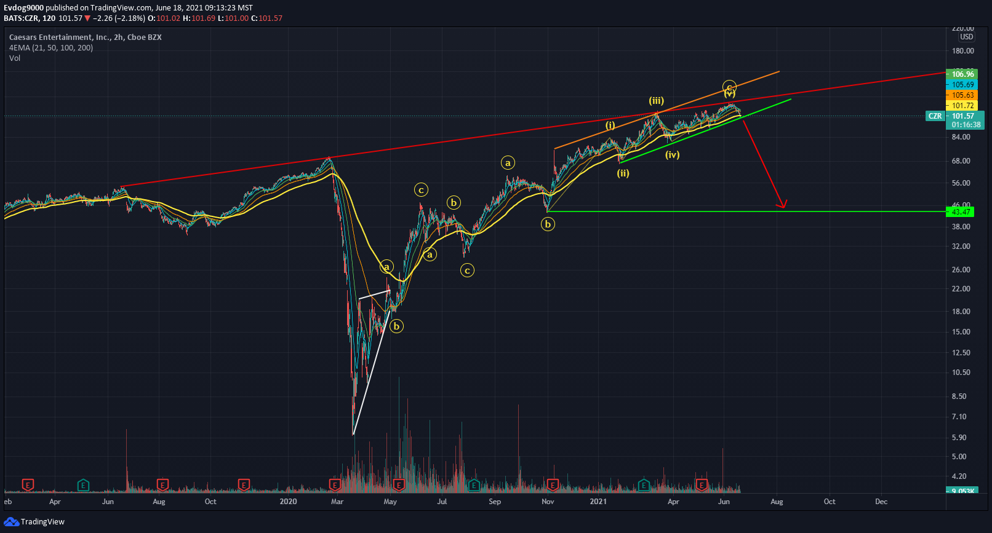Select the (ii) wave label
Screen dimensions: 992x533
coord(623,173)
